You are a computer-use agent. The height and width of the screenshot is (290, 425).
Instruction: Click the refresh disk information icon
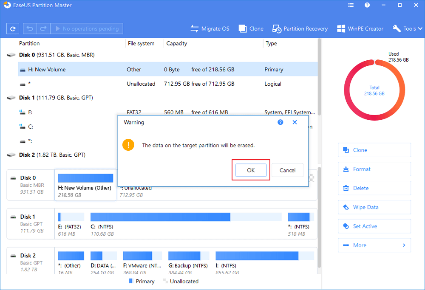pos(13,29)
